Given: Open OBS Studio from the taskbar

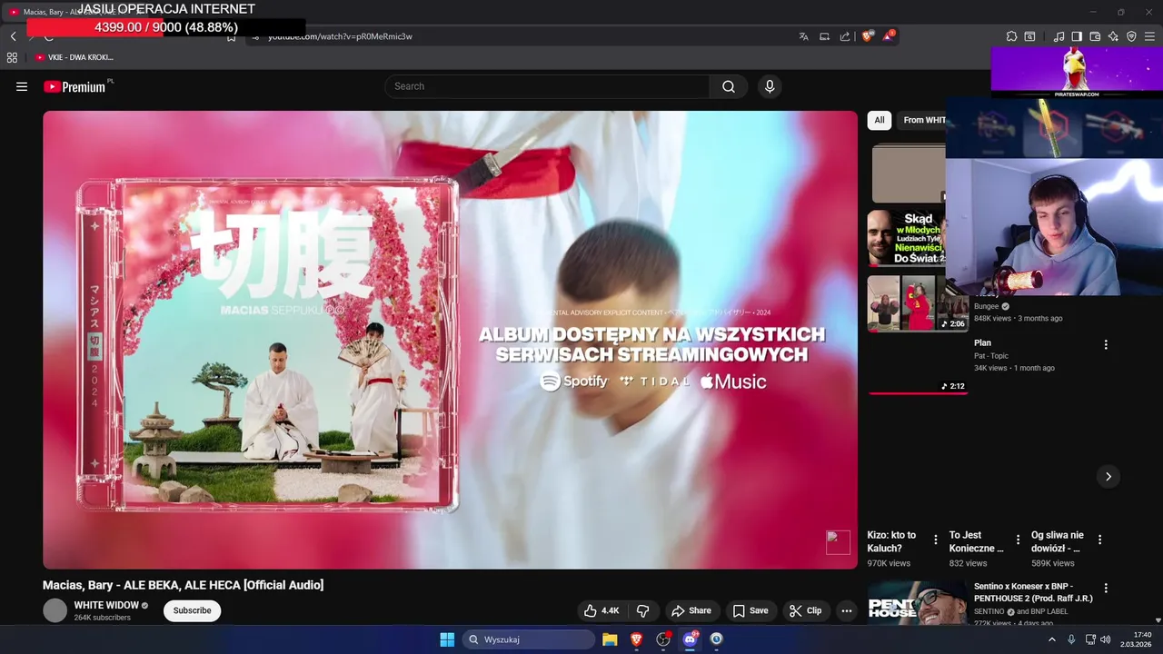Looking at the screenshot, I should coord(663,639).
